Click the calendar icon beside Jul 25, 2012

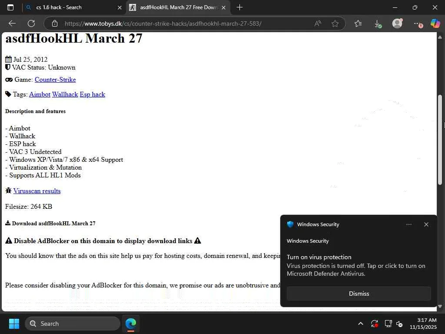tap(8, 59)
